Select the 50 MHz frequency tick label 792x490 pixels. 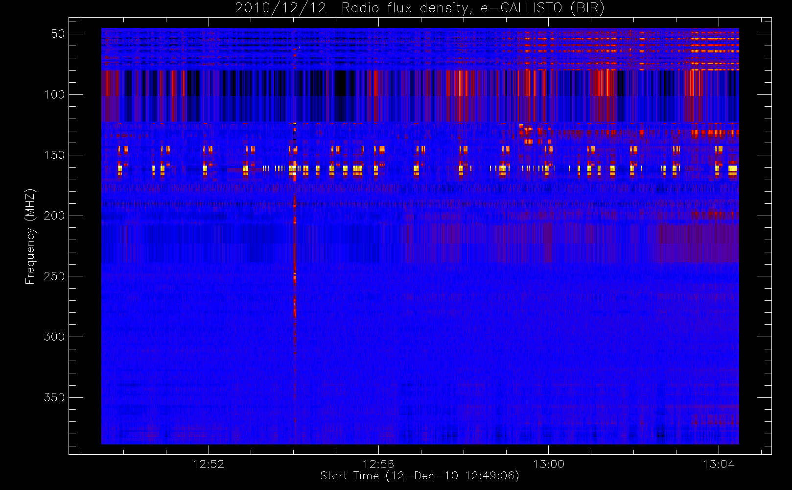tap(58, 34)
